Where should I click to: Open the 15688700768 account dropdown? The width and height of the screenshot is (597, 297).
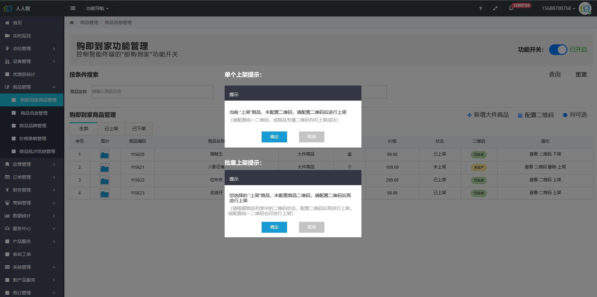pos(558,8)
